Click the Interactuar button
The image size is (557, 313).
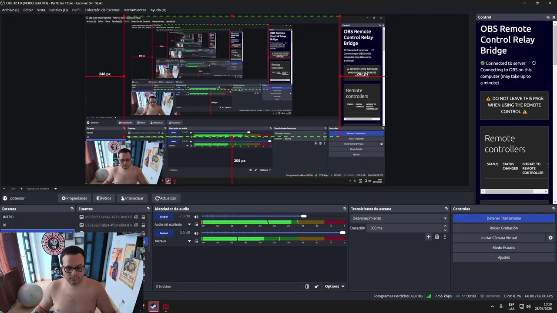tap(132, 198)
